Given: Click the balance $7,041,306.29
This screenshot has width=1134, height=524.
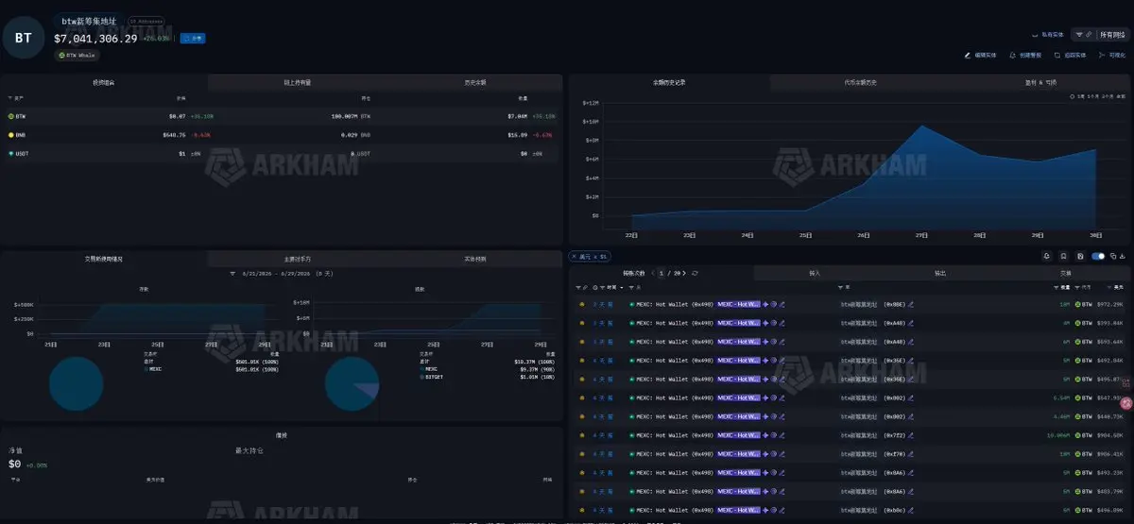Looking at the screenshot, I should (x=95, y=39).
